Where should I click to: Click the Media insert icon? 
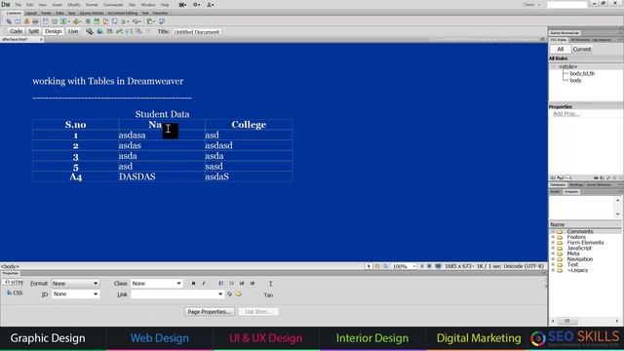pos(77,21)
